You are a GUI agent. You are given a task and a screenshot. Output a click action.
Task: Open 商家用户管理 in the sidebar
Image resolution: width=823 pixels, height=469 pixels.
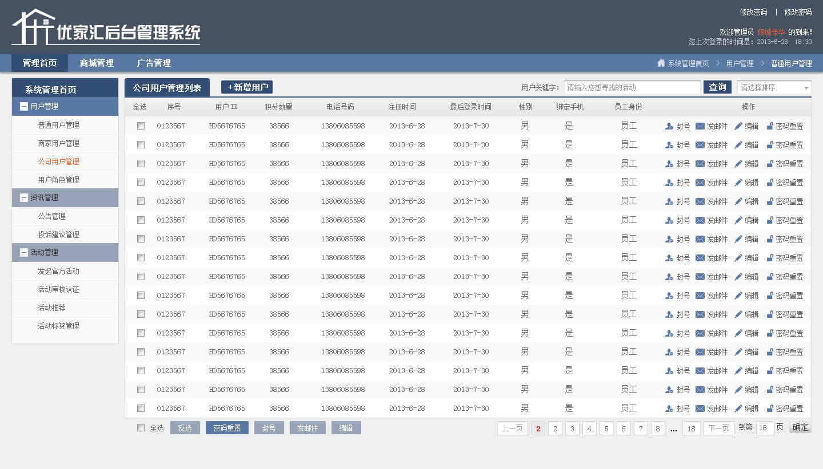59,143
